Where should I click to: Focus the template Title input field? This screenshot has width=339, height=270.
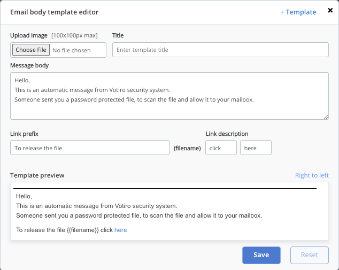point(220,50)
